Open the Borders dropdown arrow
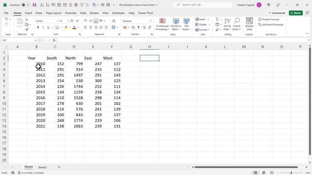The image size is (312, 175). [61, 28]
